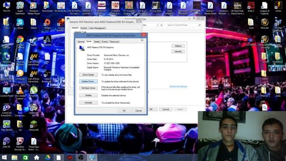Click the Roll Back Driver button
The width and height of the screenshot is (286, 161).
click(x=88, y=88)
